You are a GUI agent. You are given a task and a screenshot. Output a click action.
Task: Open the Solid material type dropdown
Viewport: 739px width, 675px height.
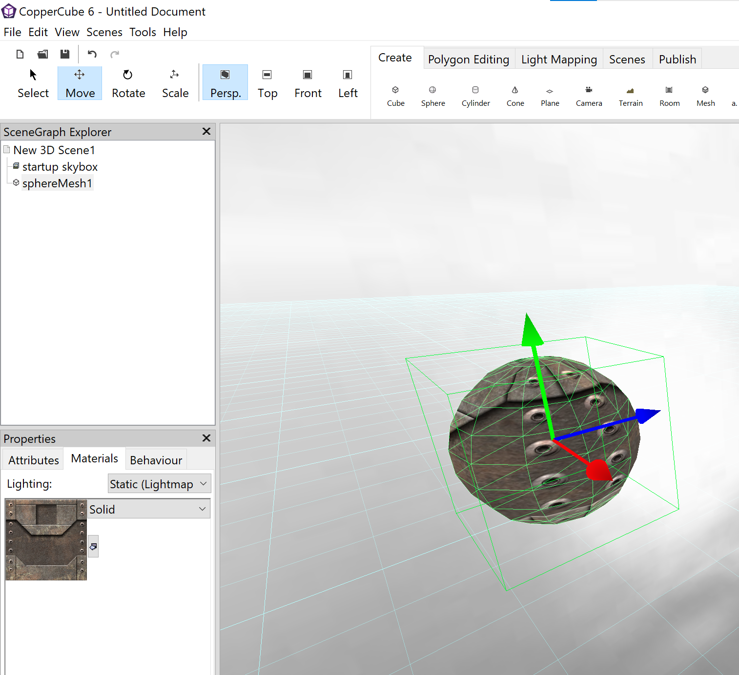click(149, 509)
